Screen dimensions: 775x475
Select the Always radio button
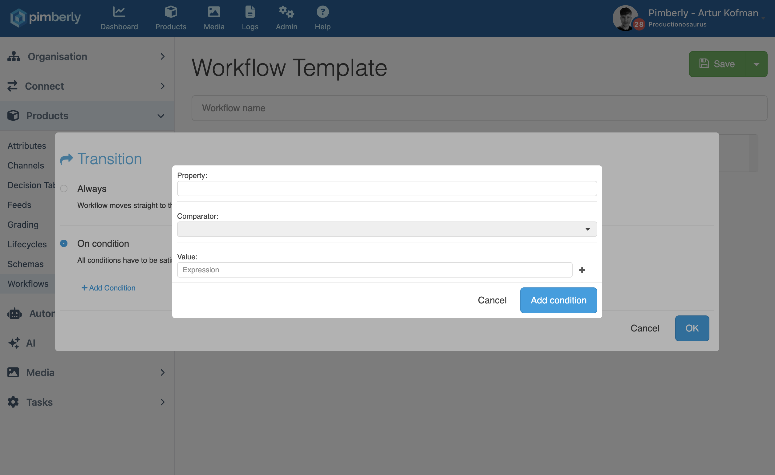(64, 189)
